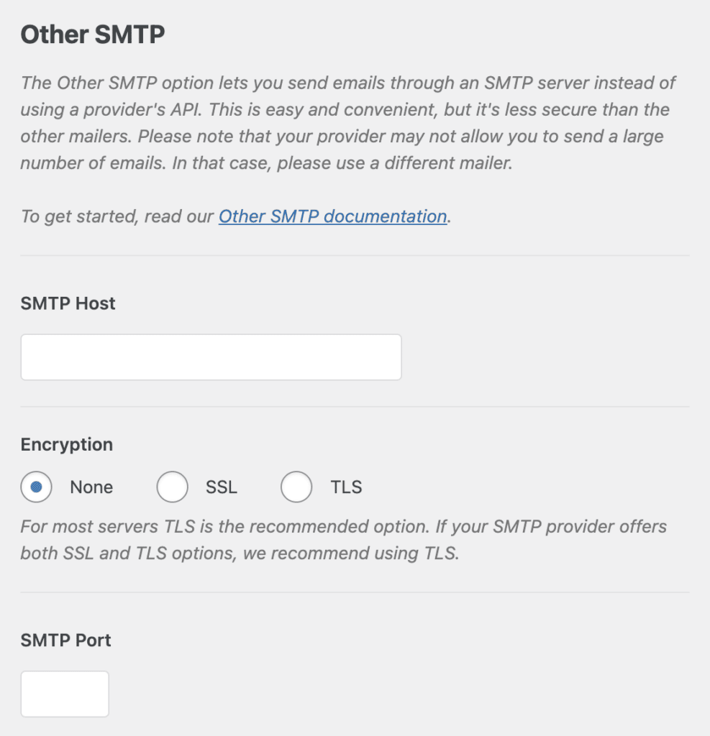This screenshot has height=736, width=710.
Task: Open the Other SMTP documentation link
Action: coord(332,216)
